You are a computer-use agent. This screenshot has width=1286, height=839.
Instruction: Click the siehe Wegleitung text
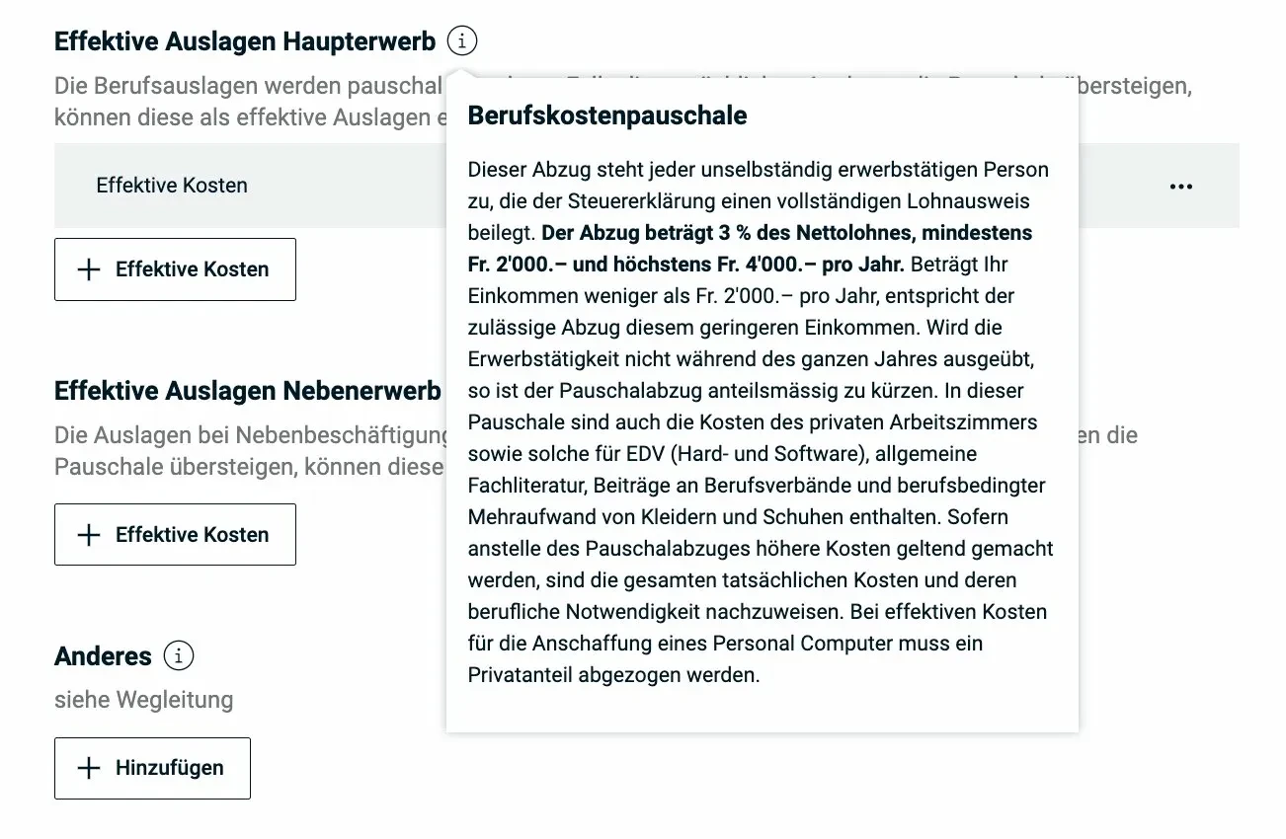[x=142, y=700]
